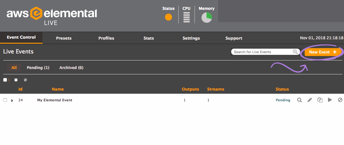Screen dimensions: 344x145
Task: Expand row details for event 24
Action: click(x=12, y=100)
